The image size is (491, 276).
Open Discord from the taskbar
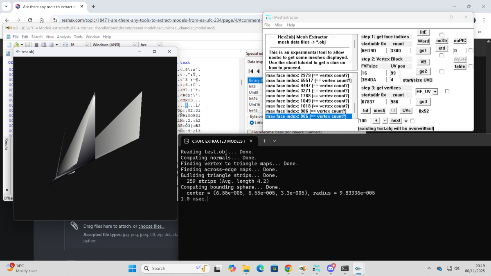pyautogui.click(x=331, y=268)
